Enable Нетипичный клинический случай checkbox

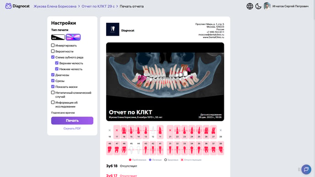[53, 92]
